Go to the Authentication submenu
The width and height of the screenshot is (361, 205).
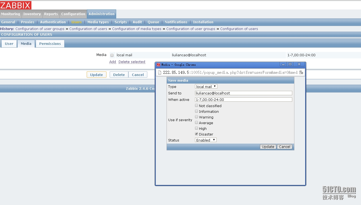coord(53,22)
